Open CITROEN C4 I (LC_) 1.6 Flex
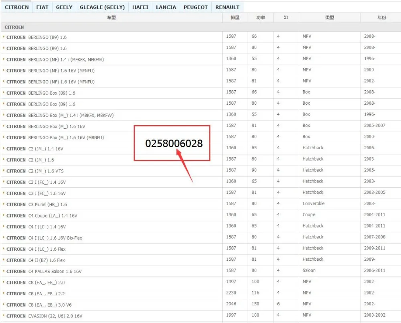This screenshot has width=401, height=323. tap(36, 249)
